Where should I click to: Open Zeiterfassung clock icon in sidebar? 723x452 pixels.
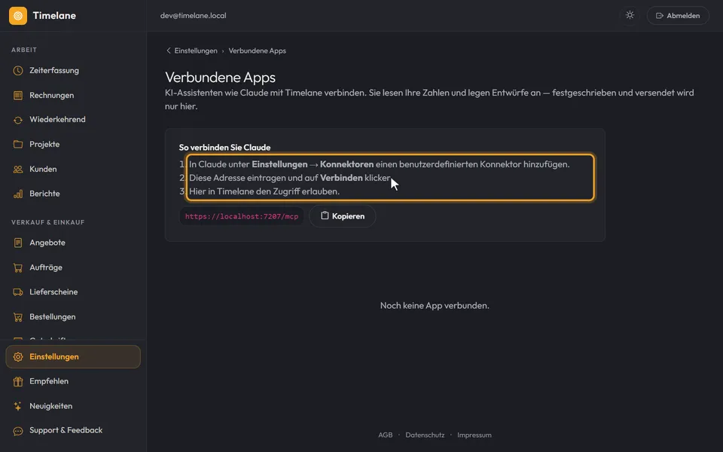click(x=18, y=71)
